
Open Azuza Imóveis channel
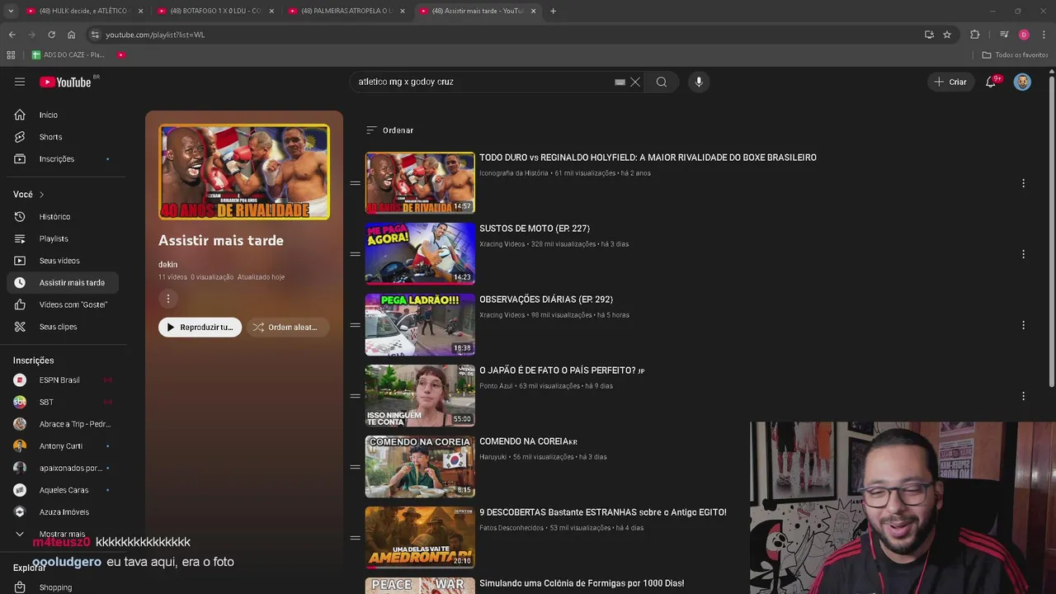(62, 512)
